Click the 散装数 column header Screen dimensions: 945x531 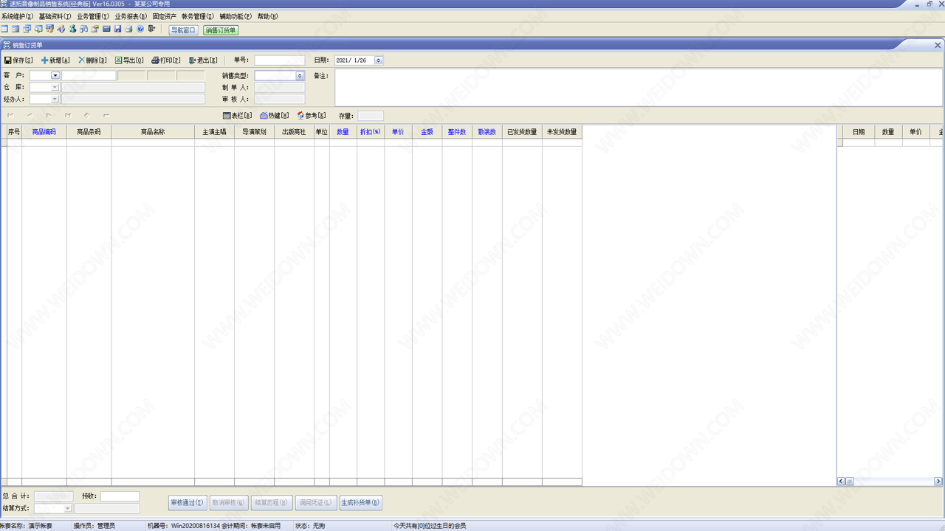pos(487,132)
